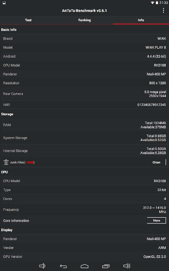The height and width of the screenshot is (271, 169).
Task: Tap the volume up speaker icon
Action: 127,266
